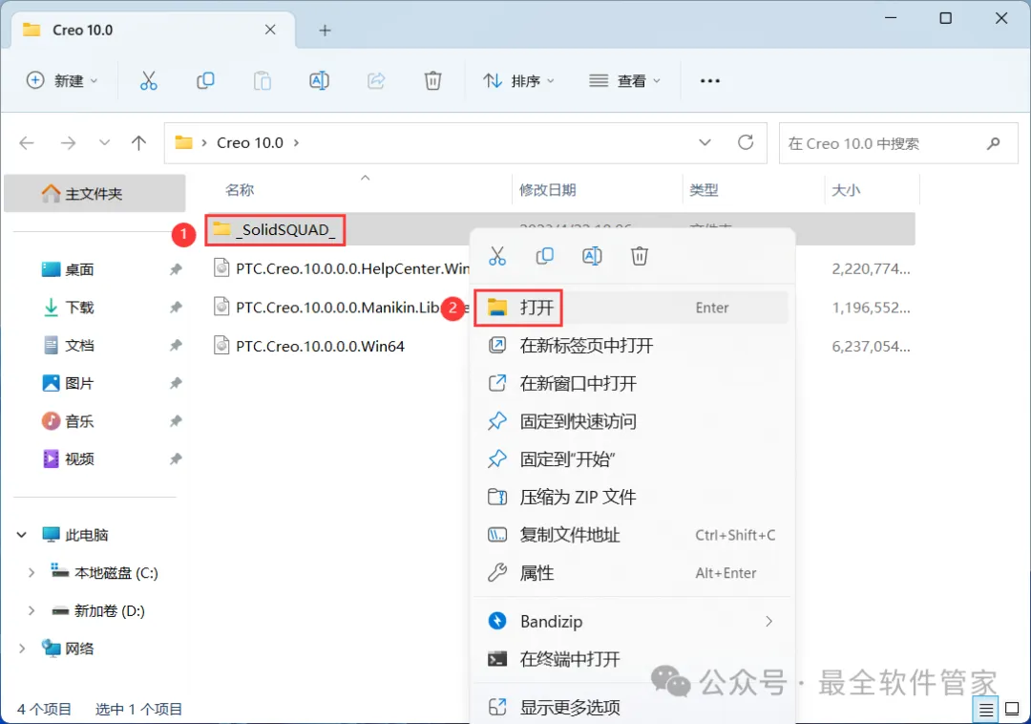Choose 打开 in the context menu
The image size is (1031, 724).
632,308
